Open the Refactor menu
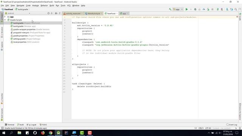The image size is (242, 136). [x=44, y=6]
